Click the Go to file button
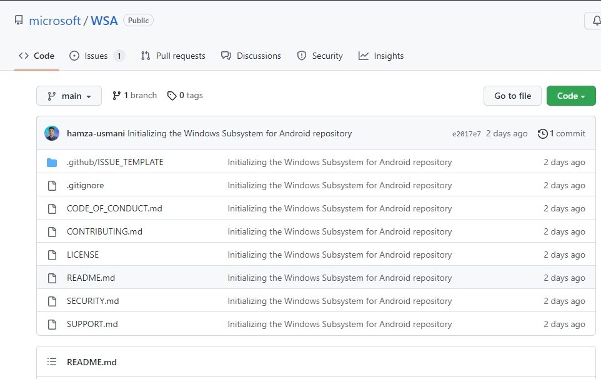The image size is (601, 379). point(512,96)
